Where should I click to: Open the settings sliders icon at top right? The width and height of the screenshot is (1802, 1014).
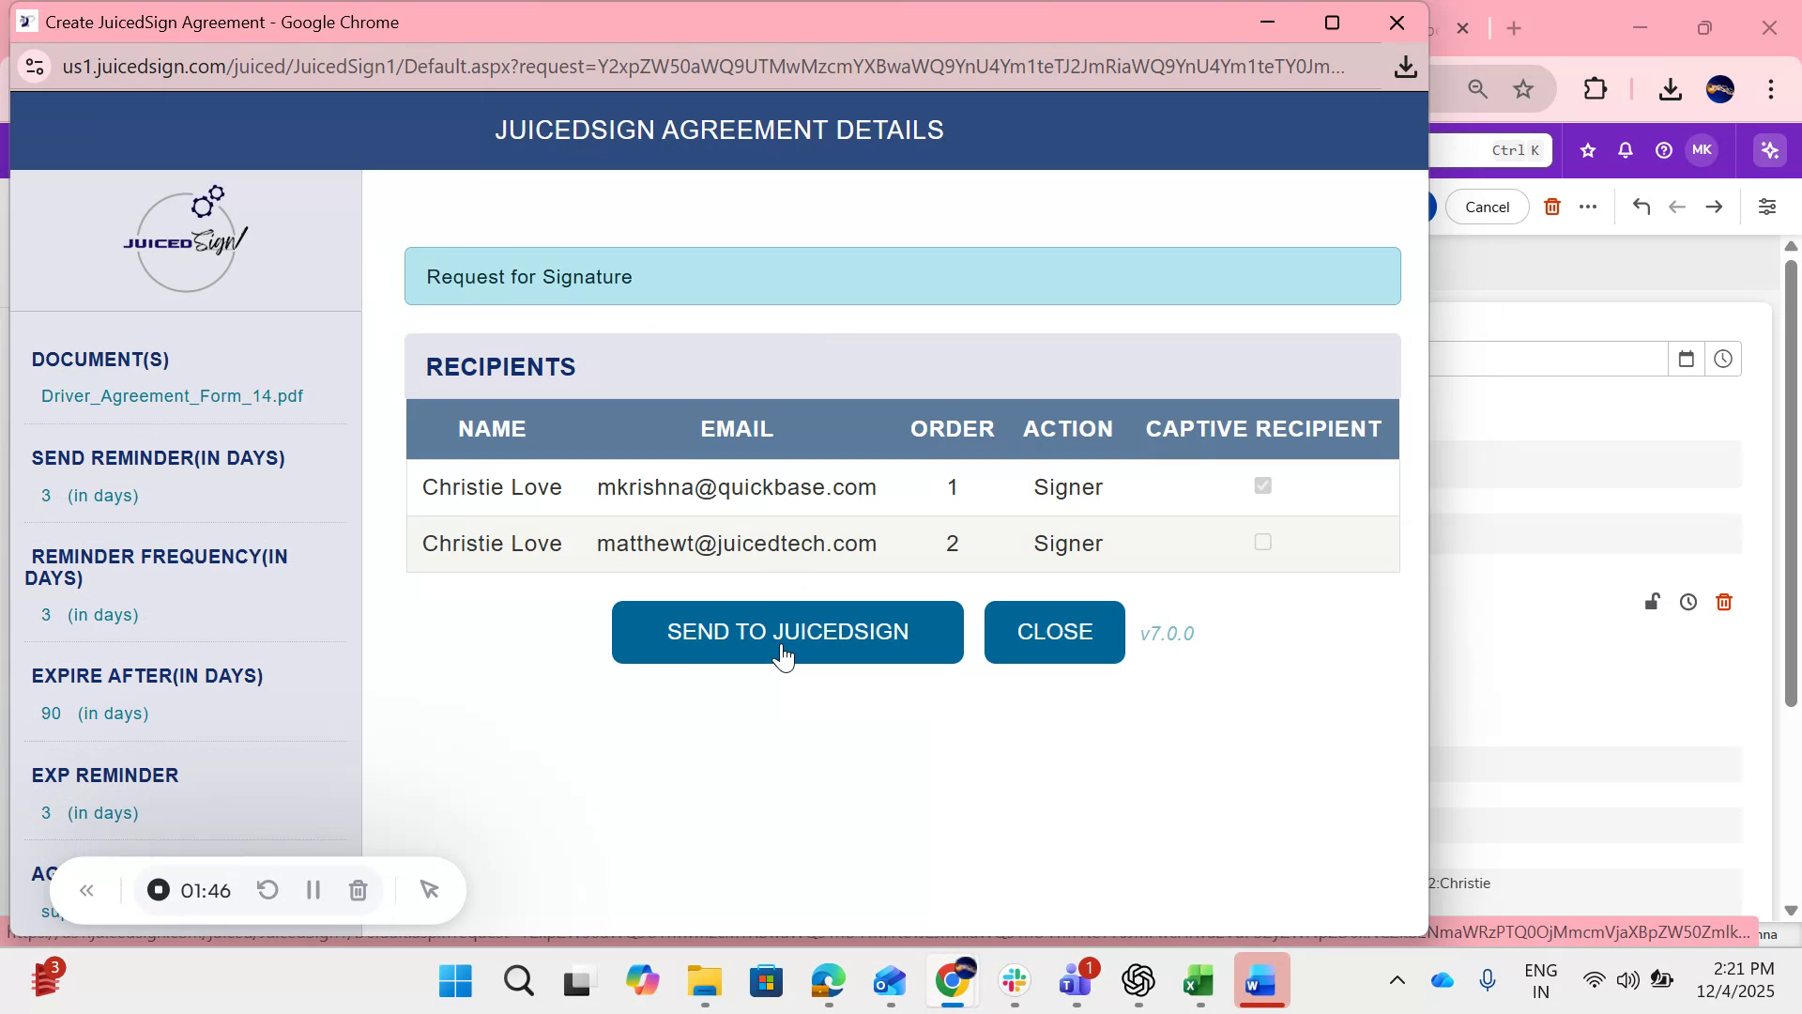pos(1768,207)
